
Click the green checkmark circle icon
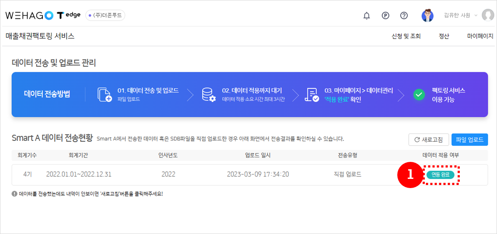click(x=419, y=94)
